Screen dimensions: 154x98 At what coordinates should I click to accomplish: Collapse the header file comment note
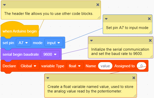(5, 5)
